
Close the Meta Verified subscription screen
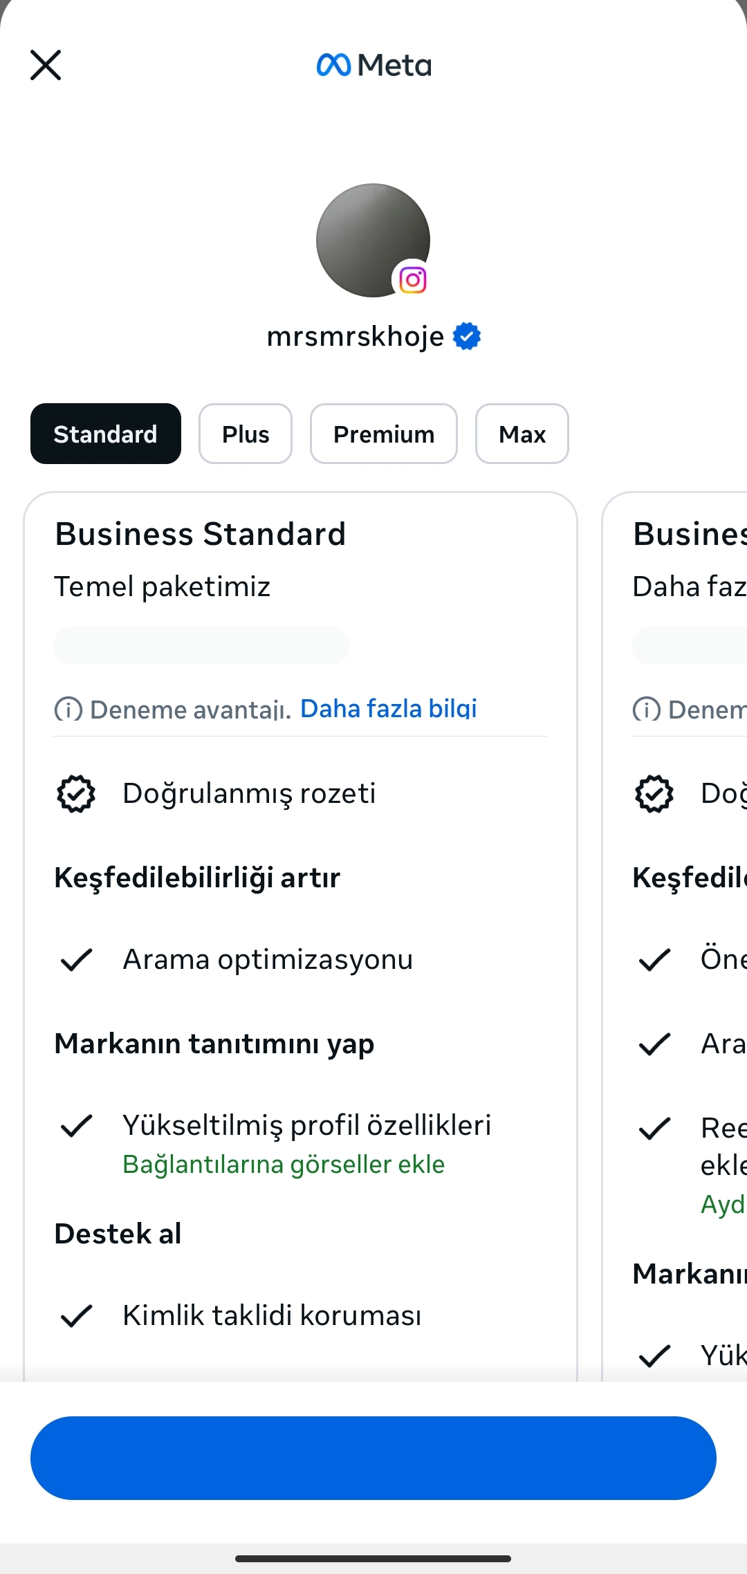46,65
